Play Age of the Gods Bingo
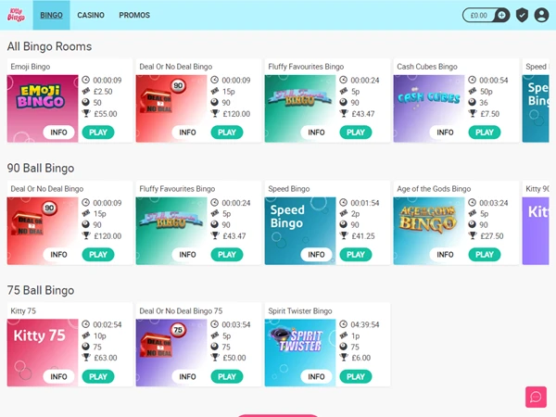556x417 pixels. click(x=485, y=254)
